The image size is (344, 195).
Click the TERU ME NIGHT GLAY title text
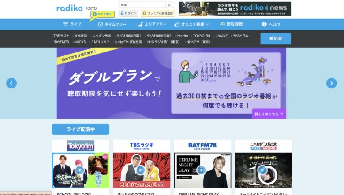coord(198,194)
